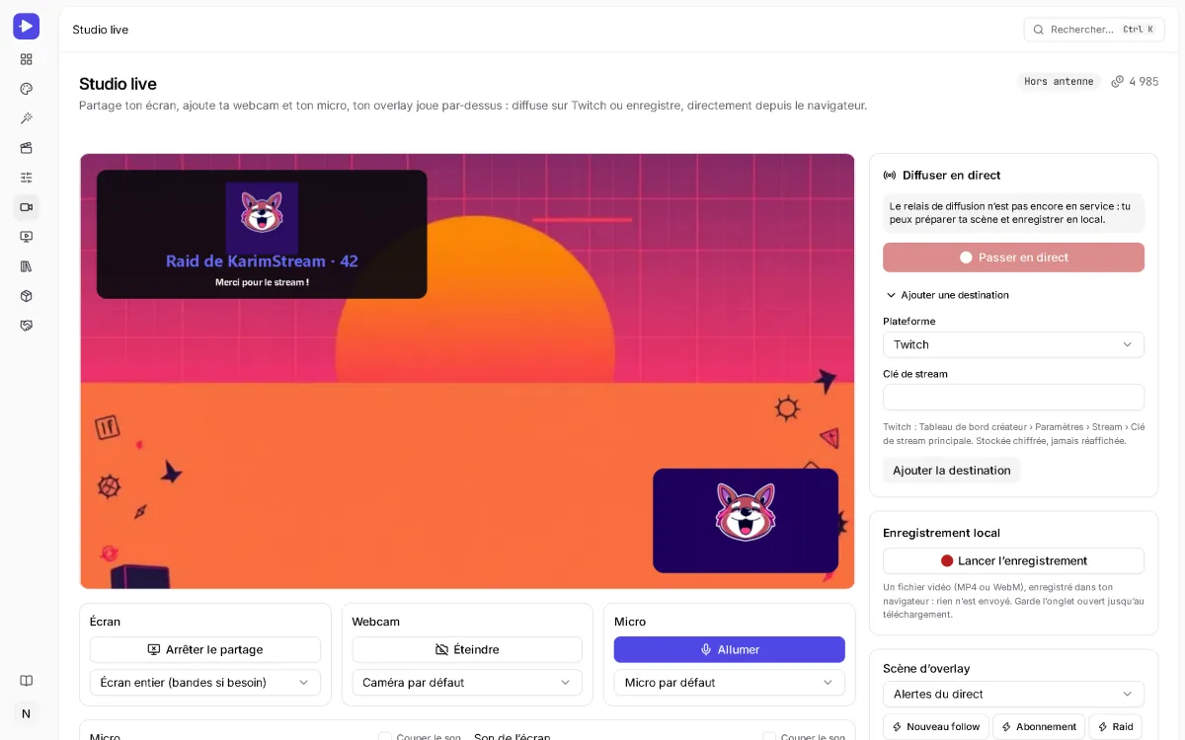Image resolution: width=1185 pixels, height=740 pixels.
Task: Click the lightning icon on Raid
Action: point(1103,727)
